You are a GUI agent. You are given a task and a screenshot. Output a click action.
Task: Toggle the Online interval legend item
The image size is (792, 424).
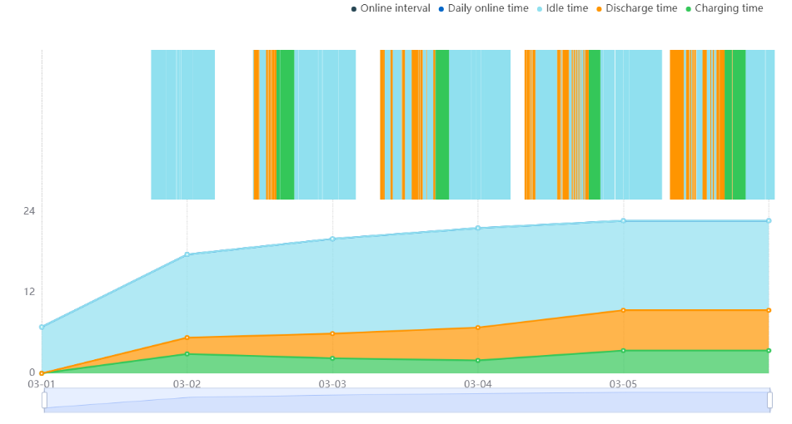pos(391,8)
